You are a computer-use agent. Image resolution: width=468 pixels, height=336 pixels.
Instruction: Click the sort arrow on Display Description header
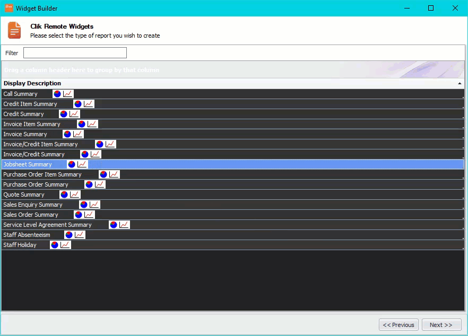tap(459, 83)
